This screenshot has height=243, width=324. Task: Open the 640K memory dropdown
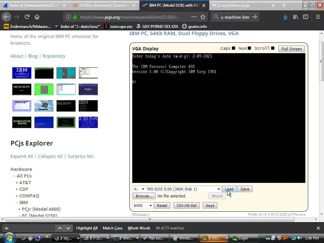pos(143,206)
